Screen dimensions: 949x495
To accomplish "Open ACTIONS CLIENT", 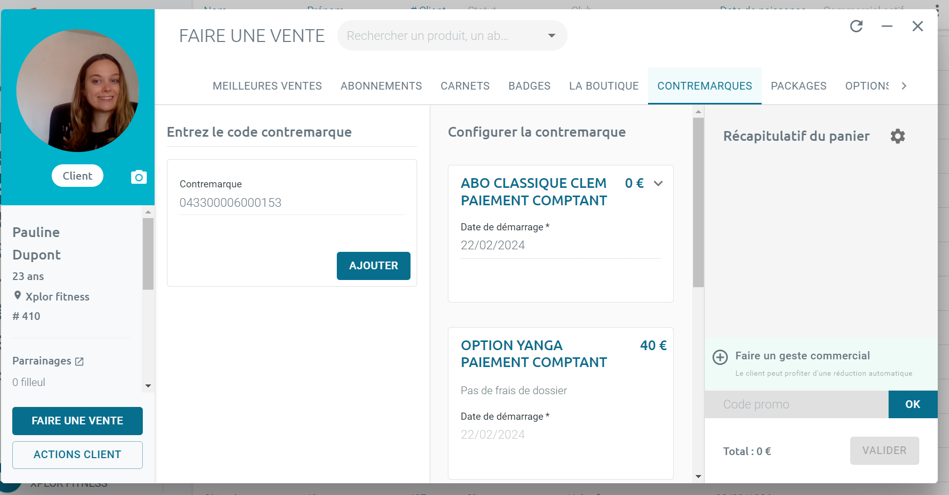I will [x=77, y=455].
